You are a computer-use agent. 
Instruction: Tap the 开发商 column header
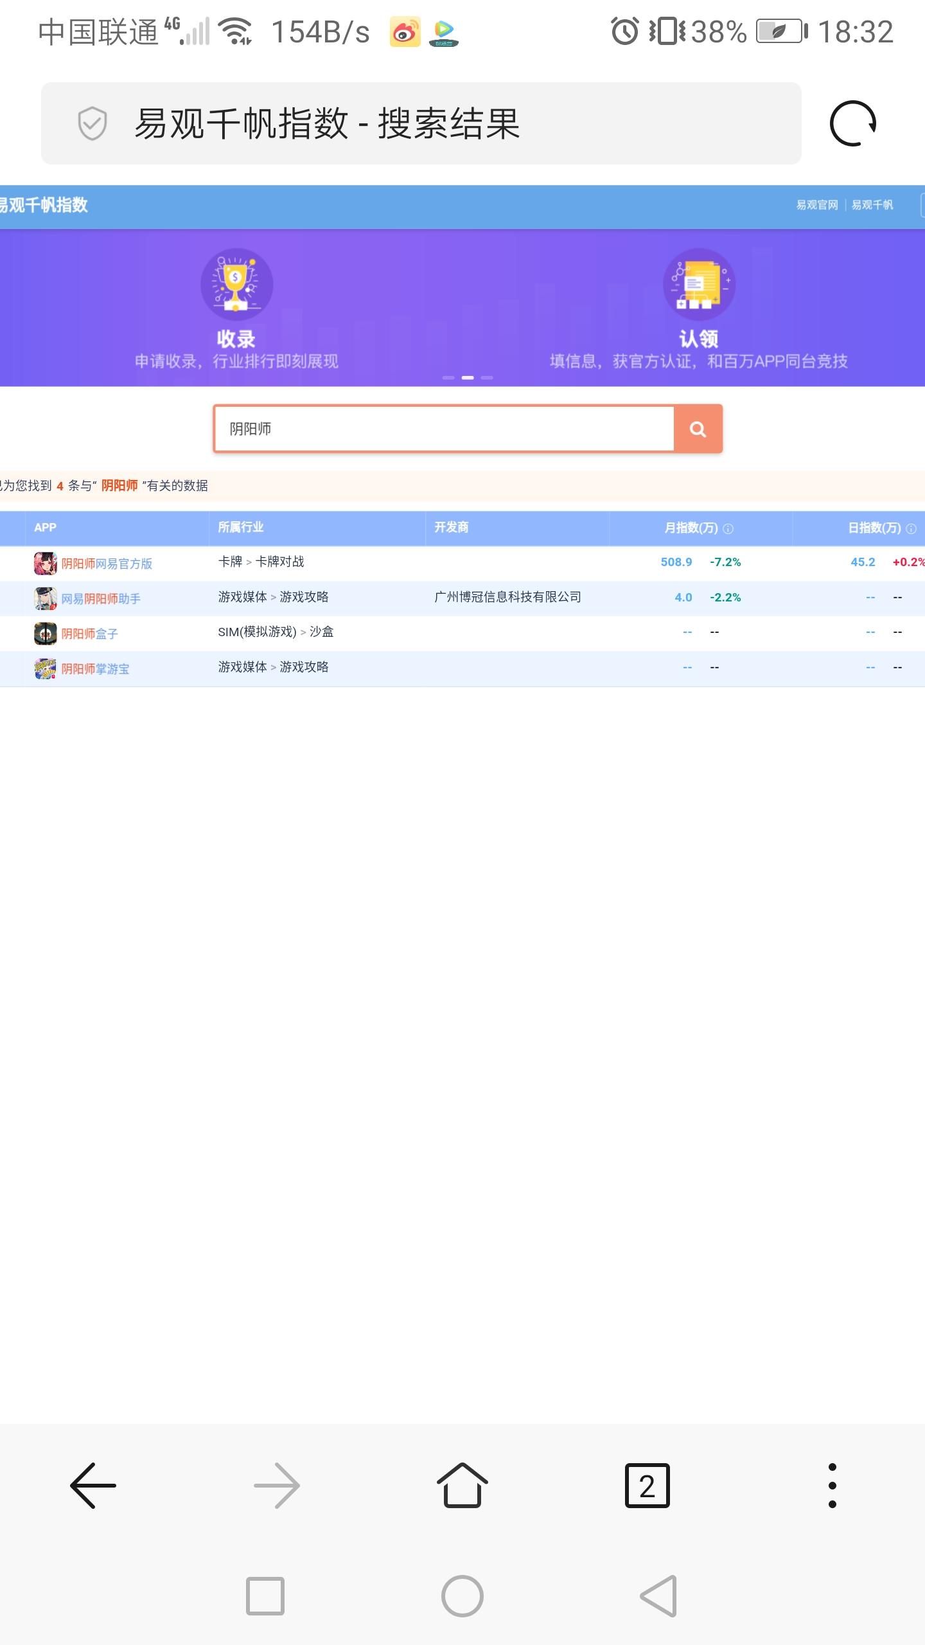coord(452,528)
